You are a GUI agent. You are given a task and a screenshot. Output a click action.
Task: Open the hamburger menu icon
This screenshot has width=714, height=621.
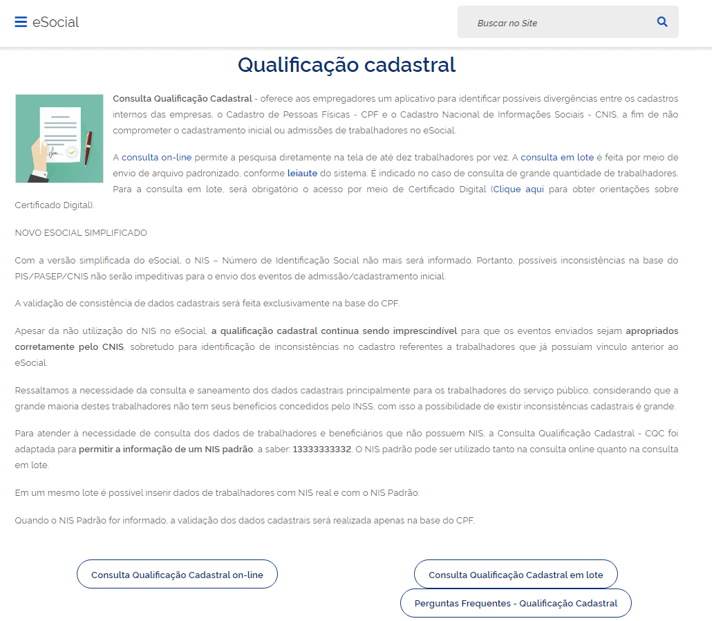coord(21,22)
